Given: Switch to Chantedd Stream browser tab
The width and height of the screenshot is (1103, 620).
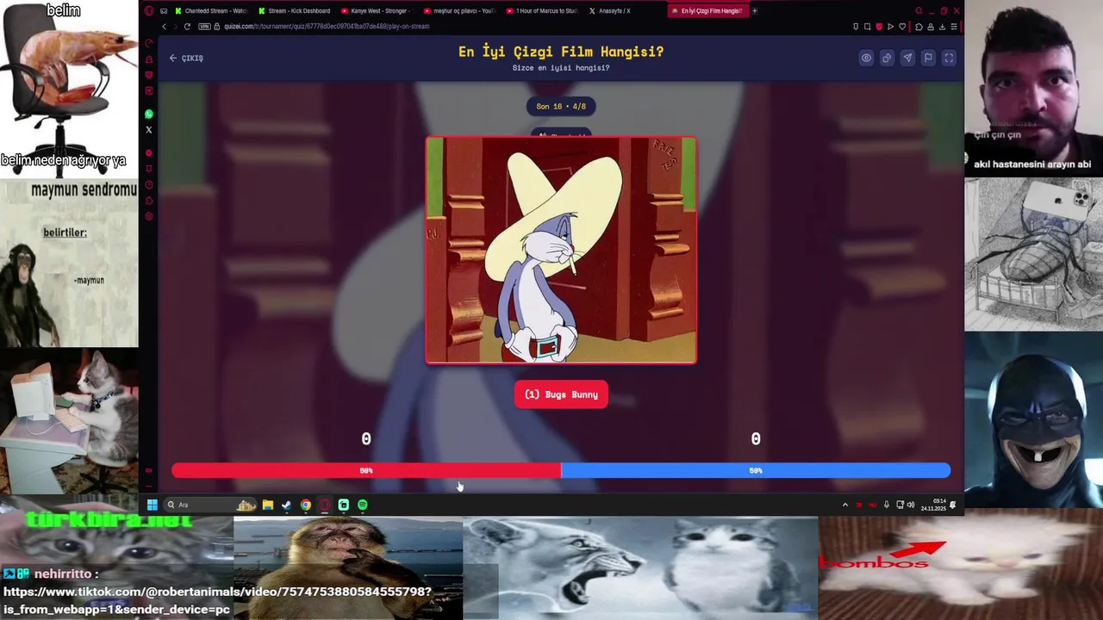Looking at the screenshot, I should pos(211,10).
